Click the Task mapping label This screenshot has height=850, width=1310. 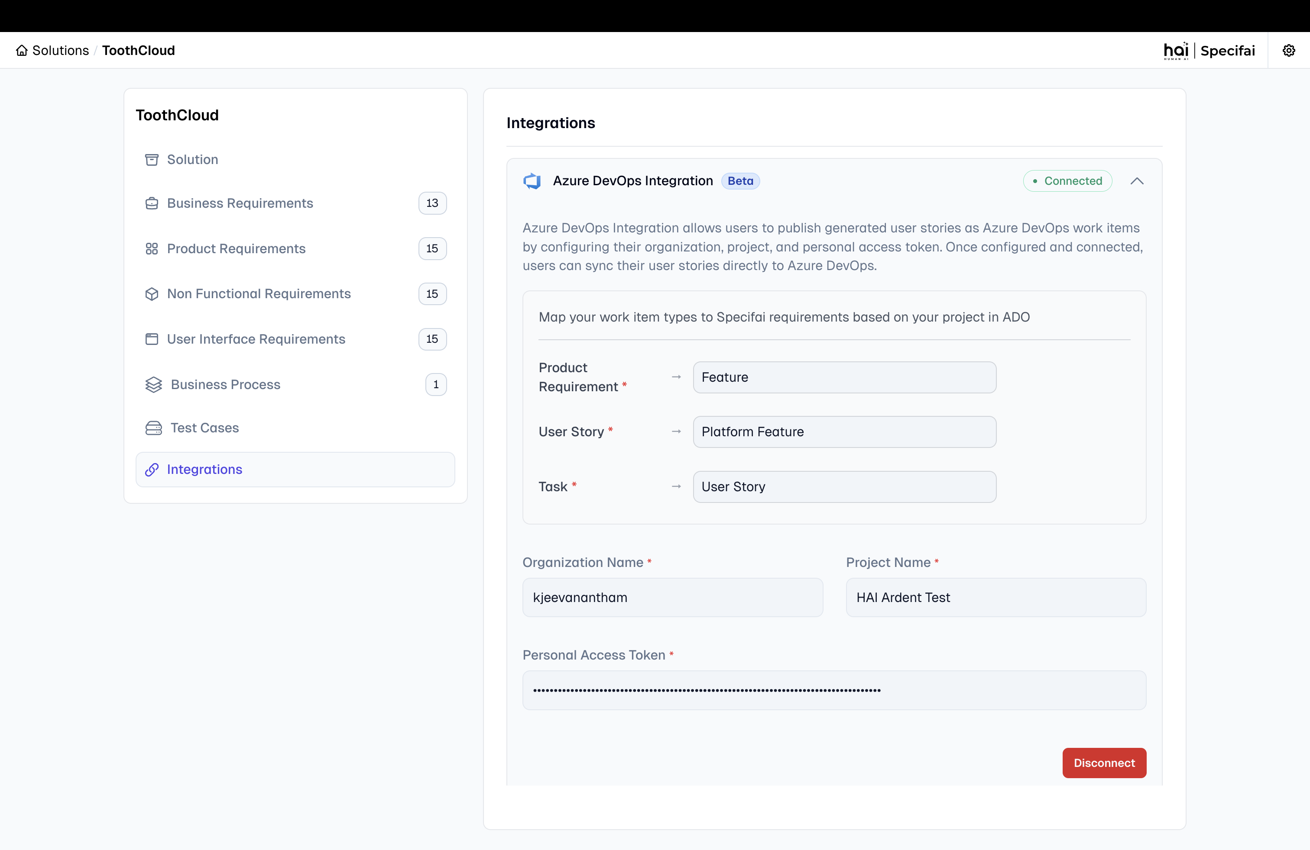tap(557, 486)
